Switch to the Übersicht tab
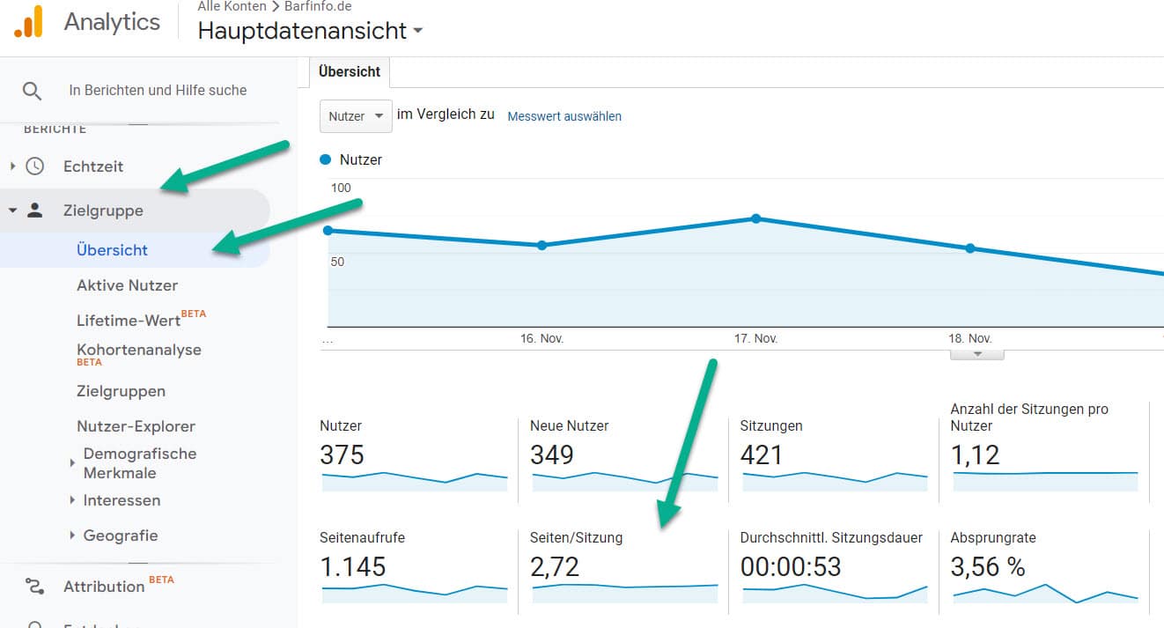The width and height of the screenshot is (1164, 628). pyautogui.click(x=350, y=72)
